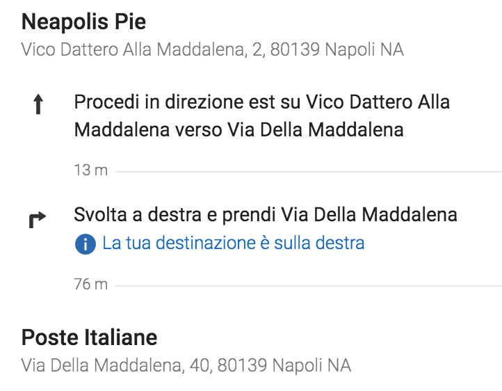Viewport: 502px width, 391px height.
Task: Click 'Napoli NA' in the Poste Italiane address
Action: coord(311,366)
